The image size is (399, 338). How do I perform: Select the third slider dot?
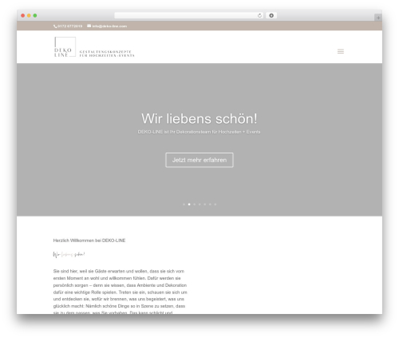(195, 205)
